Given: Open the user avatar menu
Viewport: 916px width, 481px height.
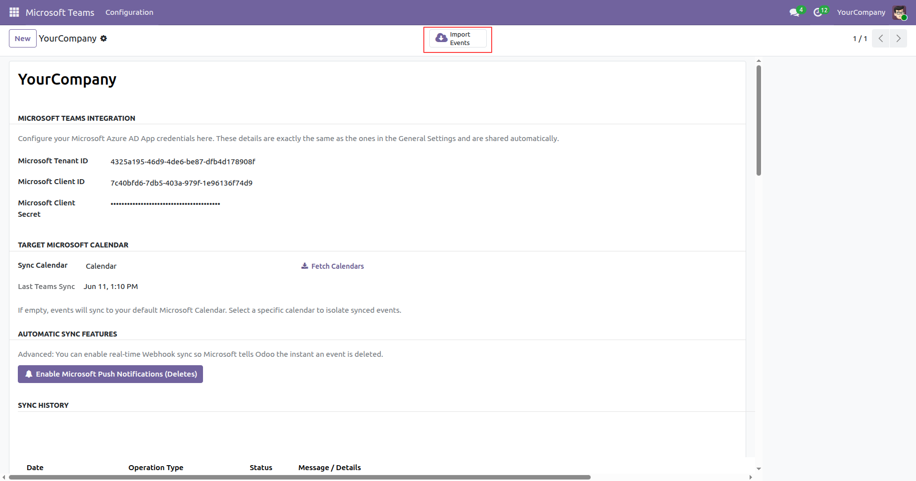Looking at the screenshot, I should coord(900,12).
